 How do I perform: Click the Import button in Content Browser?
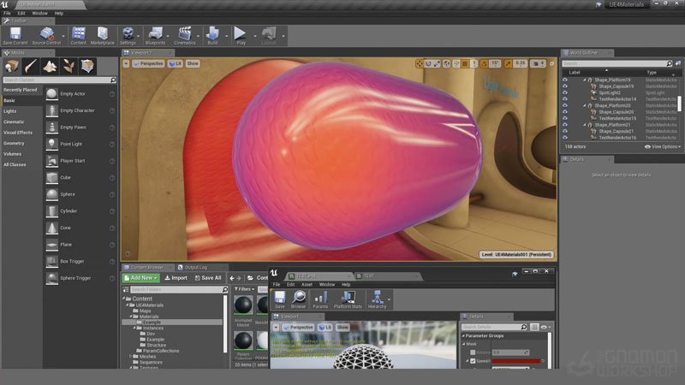176,277
